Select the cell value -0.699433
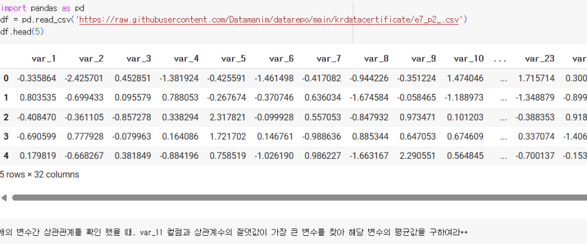 [x=84, y=98]
